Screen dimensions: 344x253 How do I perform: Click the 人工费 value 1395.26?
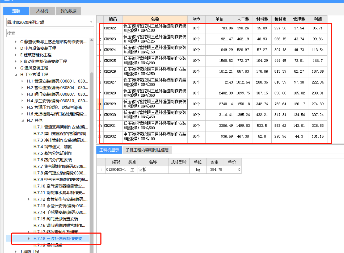tap(243, 115)
